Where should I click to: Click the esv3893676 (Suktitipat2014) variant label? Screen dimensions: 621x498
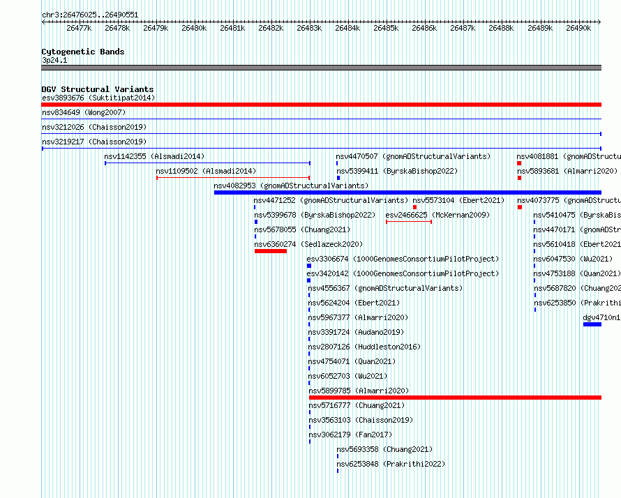pyautogui.click(x=98, y=98)
